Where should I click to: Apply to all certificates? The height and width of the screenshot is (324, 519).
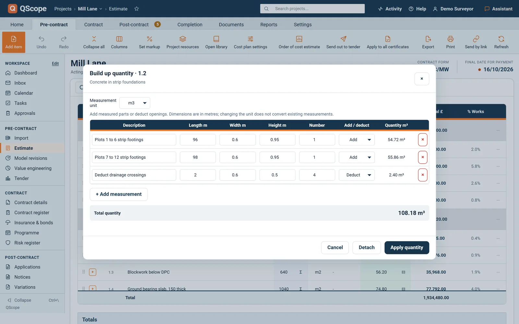pos(388,42)
